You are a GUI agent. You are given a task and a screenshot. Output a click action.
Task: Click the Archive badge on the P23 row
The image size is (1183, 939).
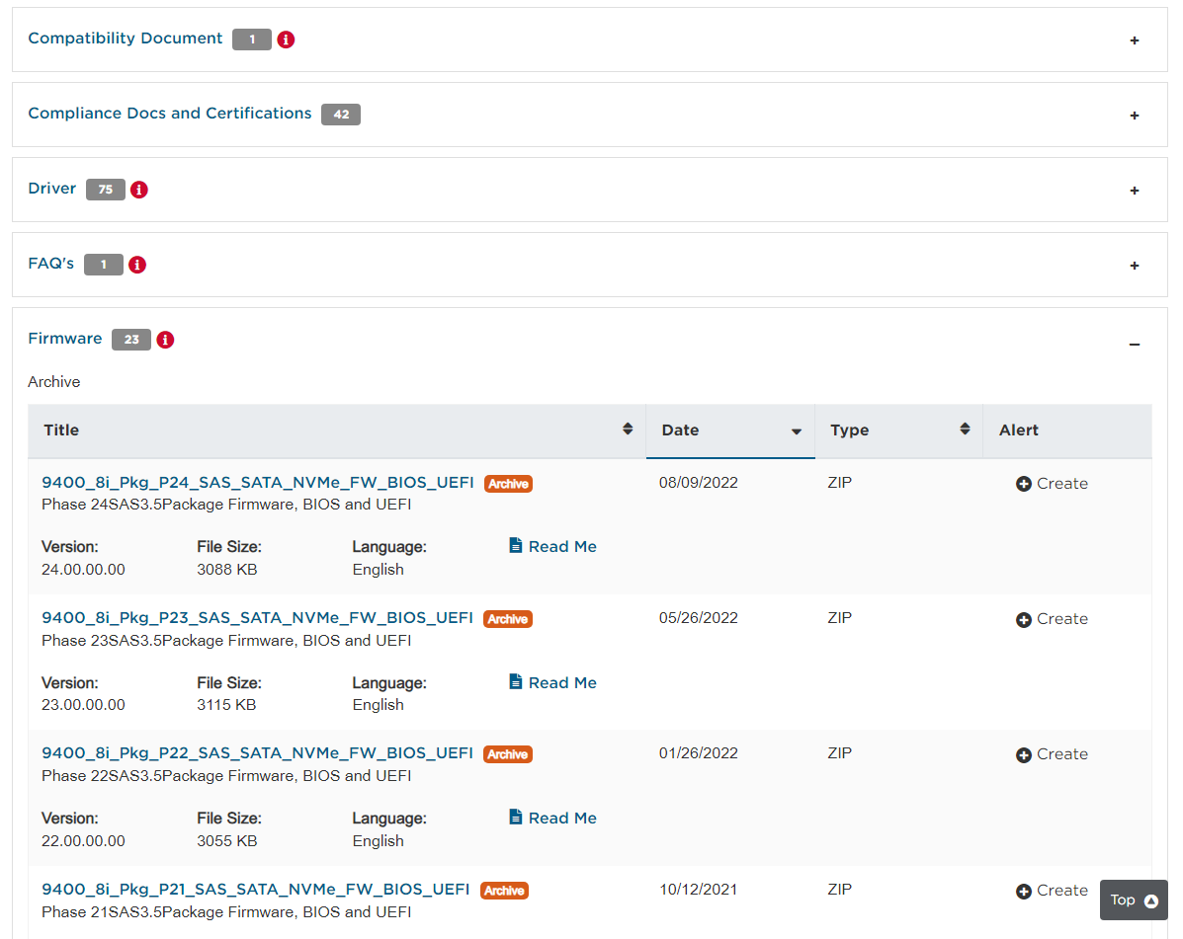tap(508, 619)
